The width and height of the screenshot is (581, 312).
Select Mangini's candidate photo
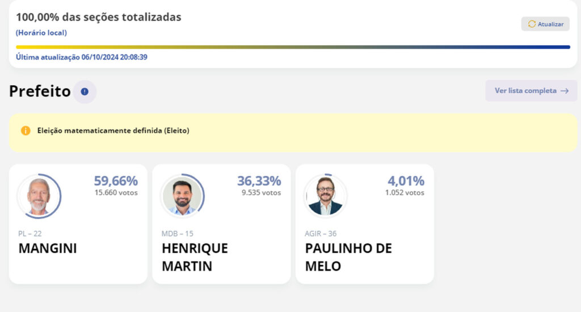pos(39,196)
